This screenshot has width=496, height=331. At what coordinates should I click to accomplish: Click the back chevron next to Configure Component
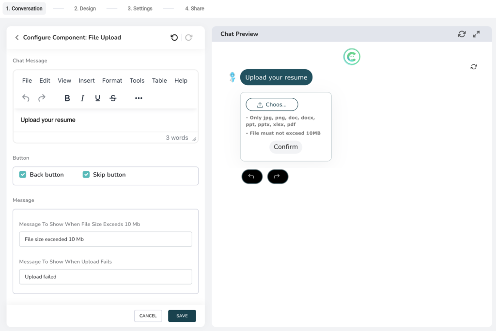[x=17, y=37]
